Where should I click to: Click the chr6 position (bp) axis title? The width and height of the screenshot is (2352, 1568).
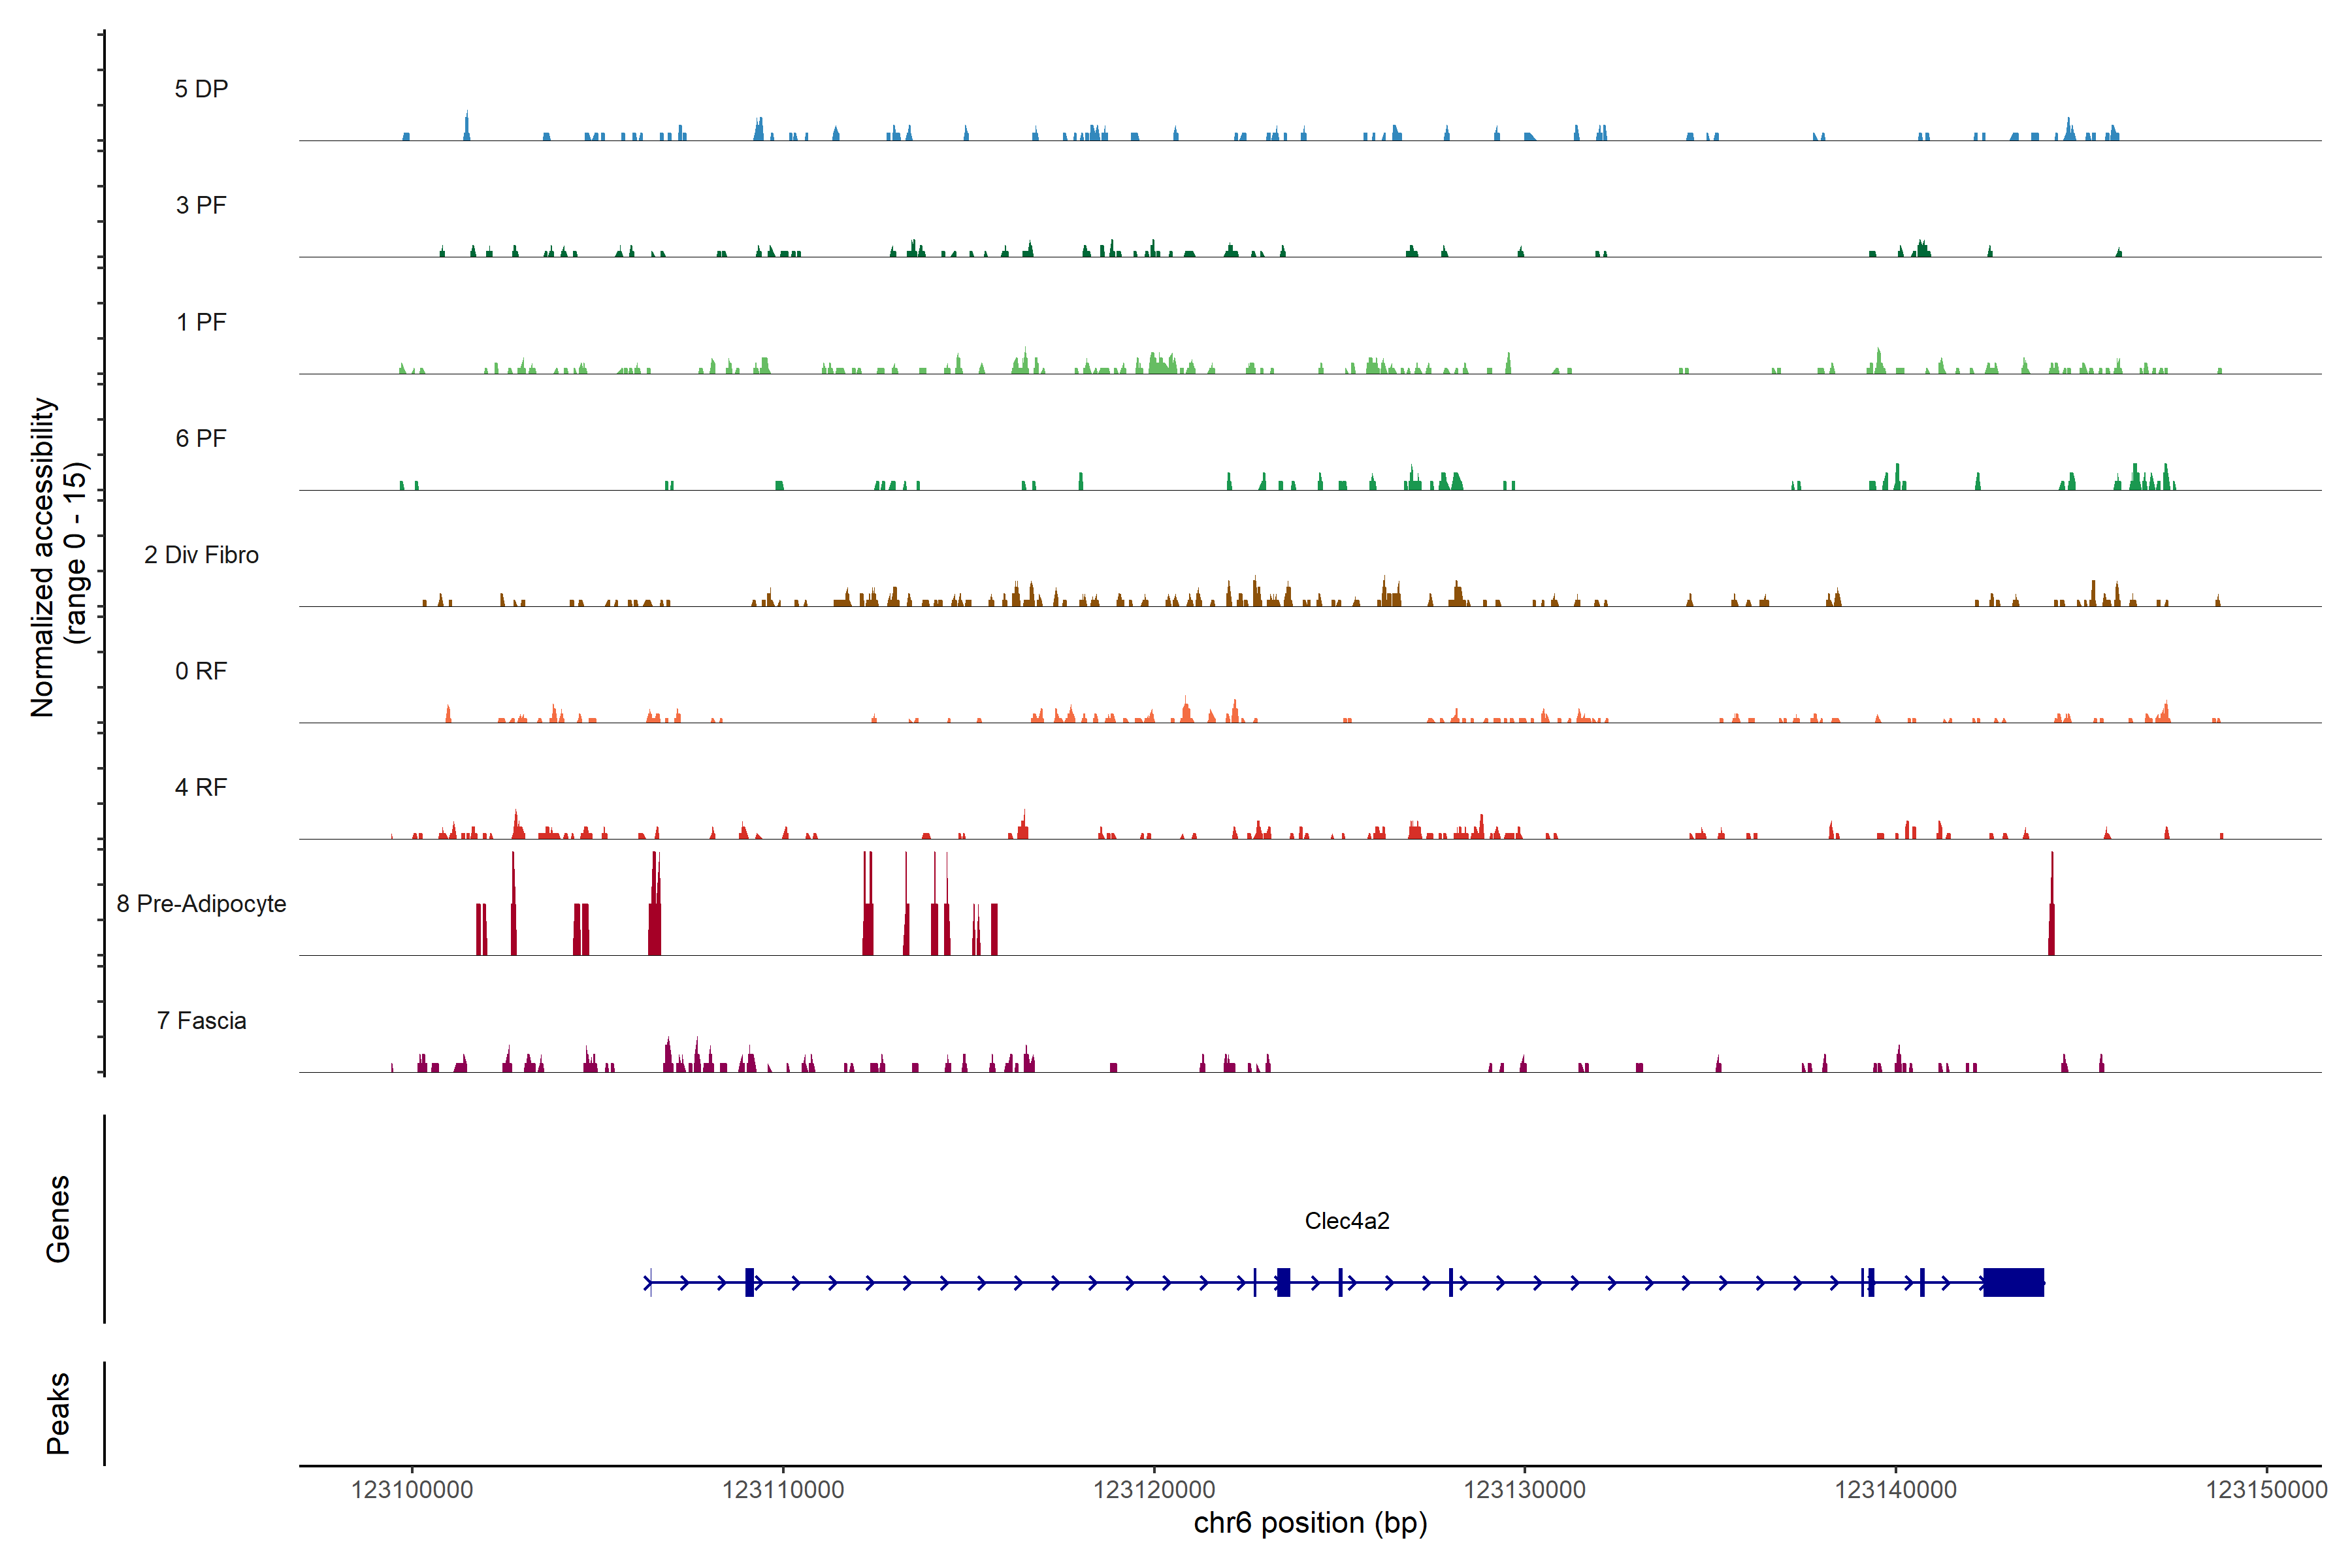tap(1310, 1523)
